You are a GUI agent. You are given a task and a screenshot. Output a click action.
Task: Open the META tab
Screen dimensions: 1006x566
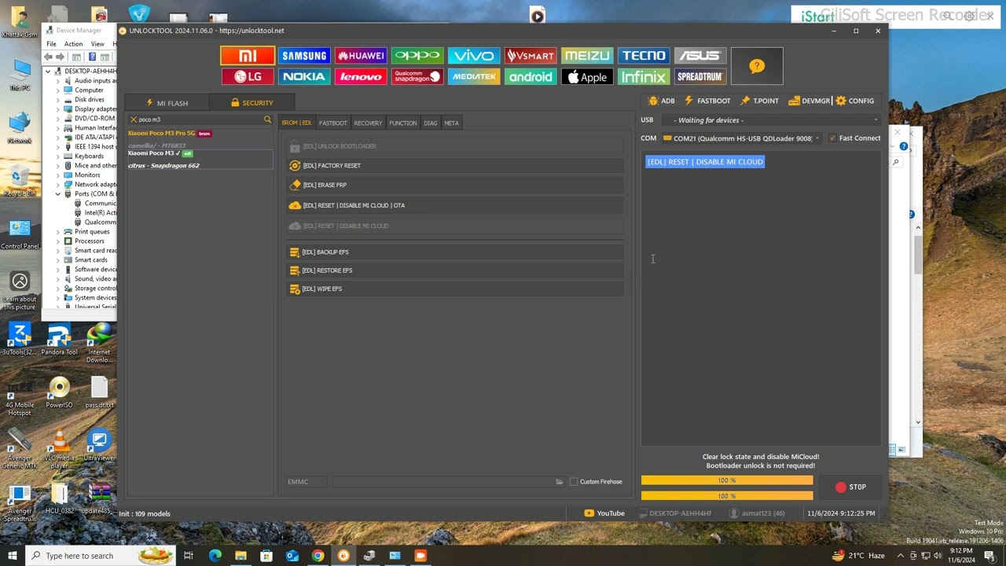point(451,123)
